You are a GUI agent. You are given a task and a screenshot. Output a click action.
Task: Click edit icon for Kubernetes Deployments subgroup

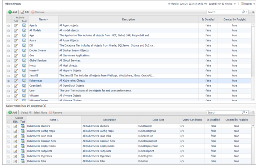(x=15, y=146)
